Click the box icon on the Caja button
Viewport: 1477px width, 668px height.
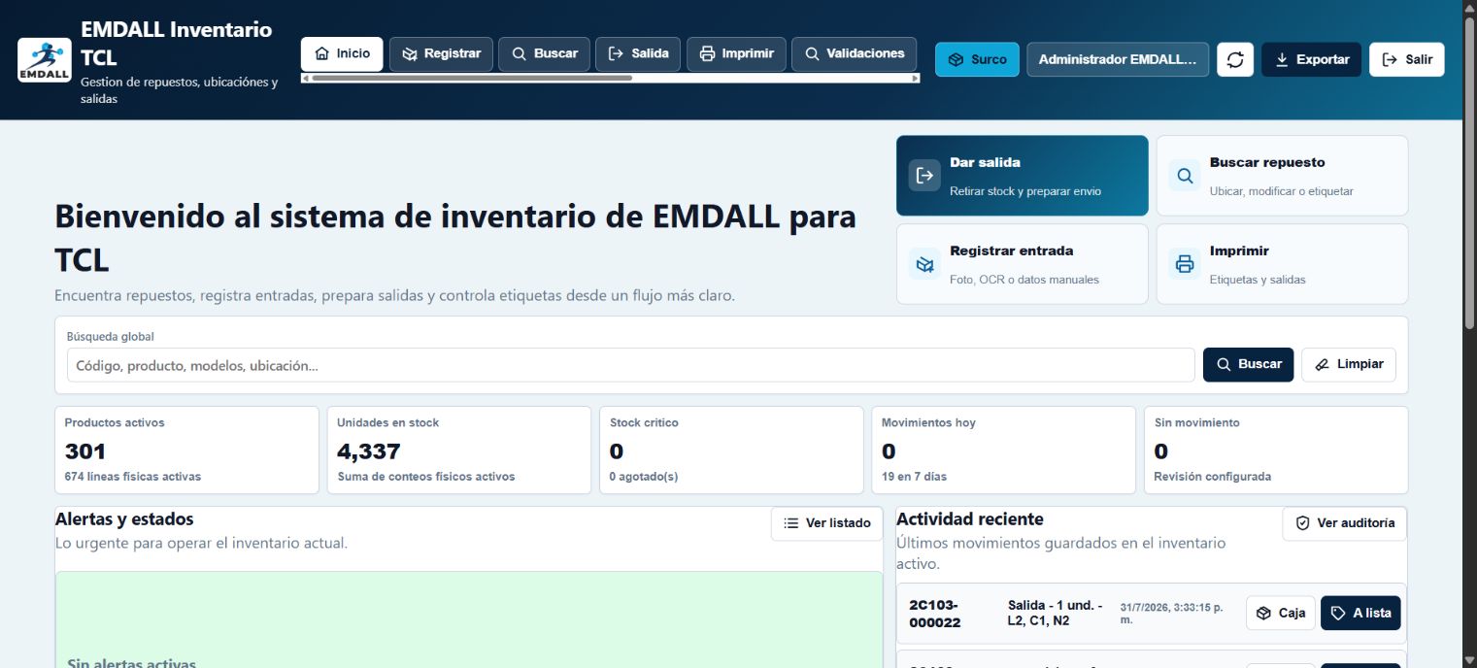tap(1263, 613)
